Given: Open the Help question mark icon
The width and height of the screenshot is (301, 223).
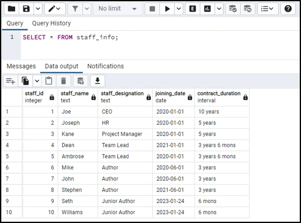Looking at the screenshot, I should [288, 9].
